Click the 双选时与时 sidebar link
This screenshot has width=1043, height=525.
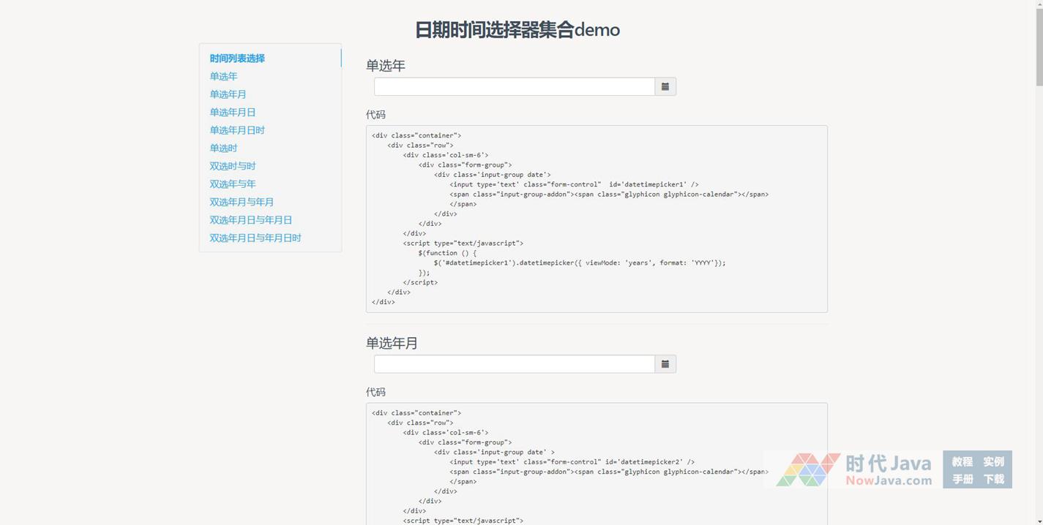pos(232,166)
